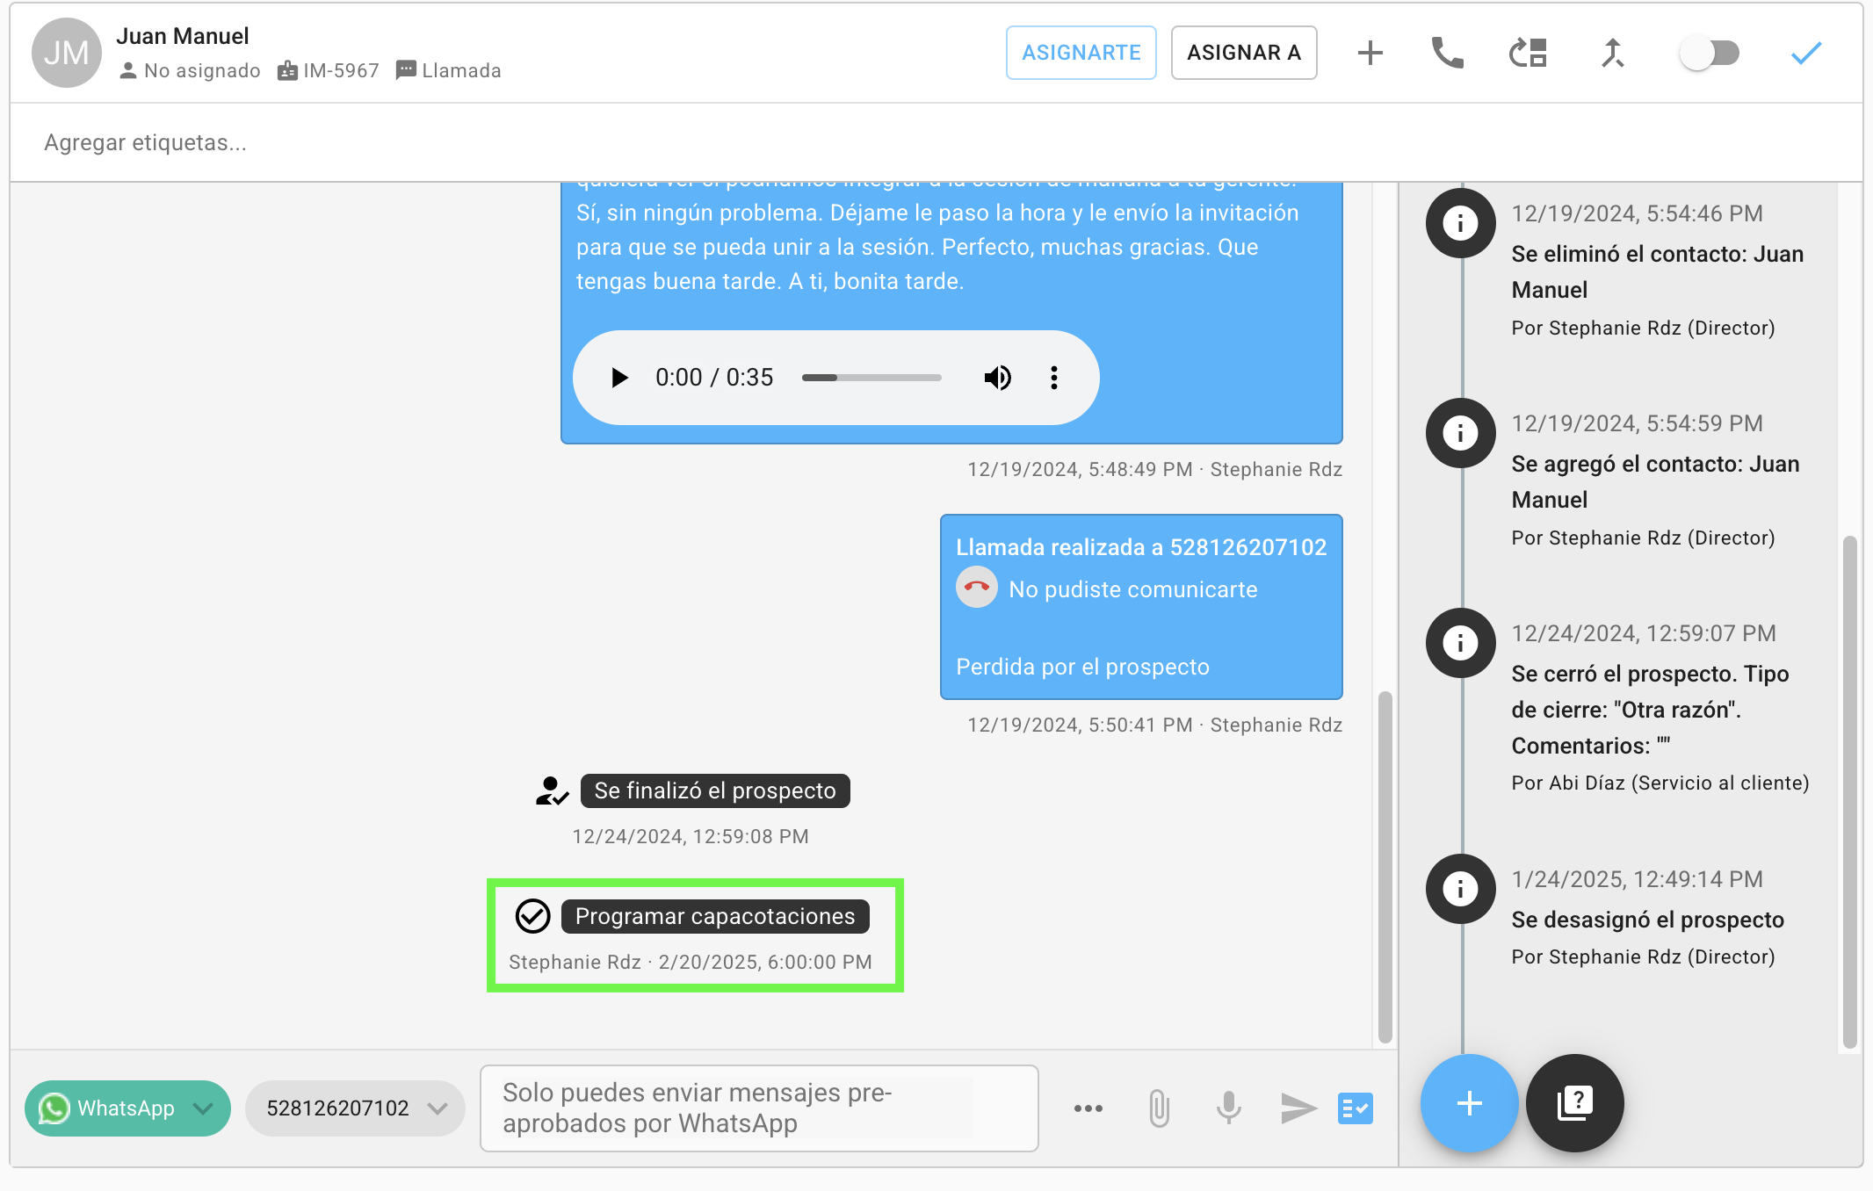This screenshot has height=1191, width=1873.
Task: Click the ASIGNAR A button
Action: 1243,53
